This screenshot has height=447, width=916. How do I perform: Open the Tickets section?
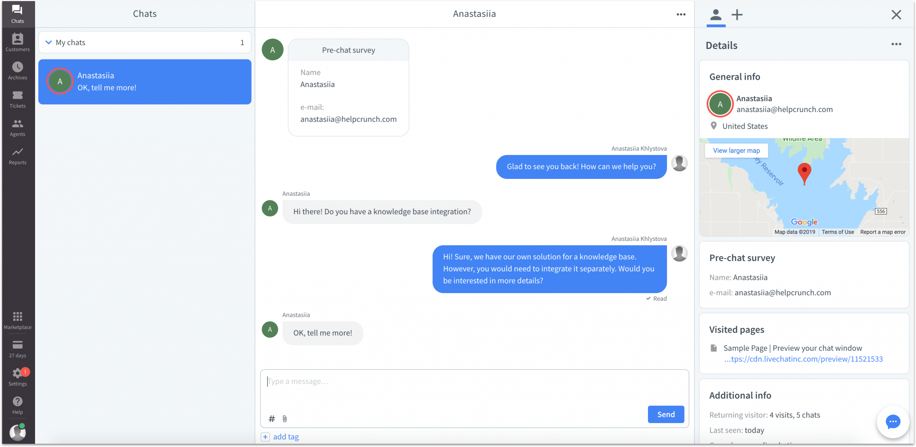16,99
